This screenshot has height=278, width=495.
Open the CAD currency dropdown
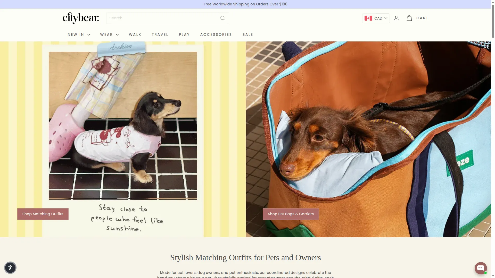point(376,18)
